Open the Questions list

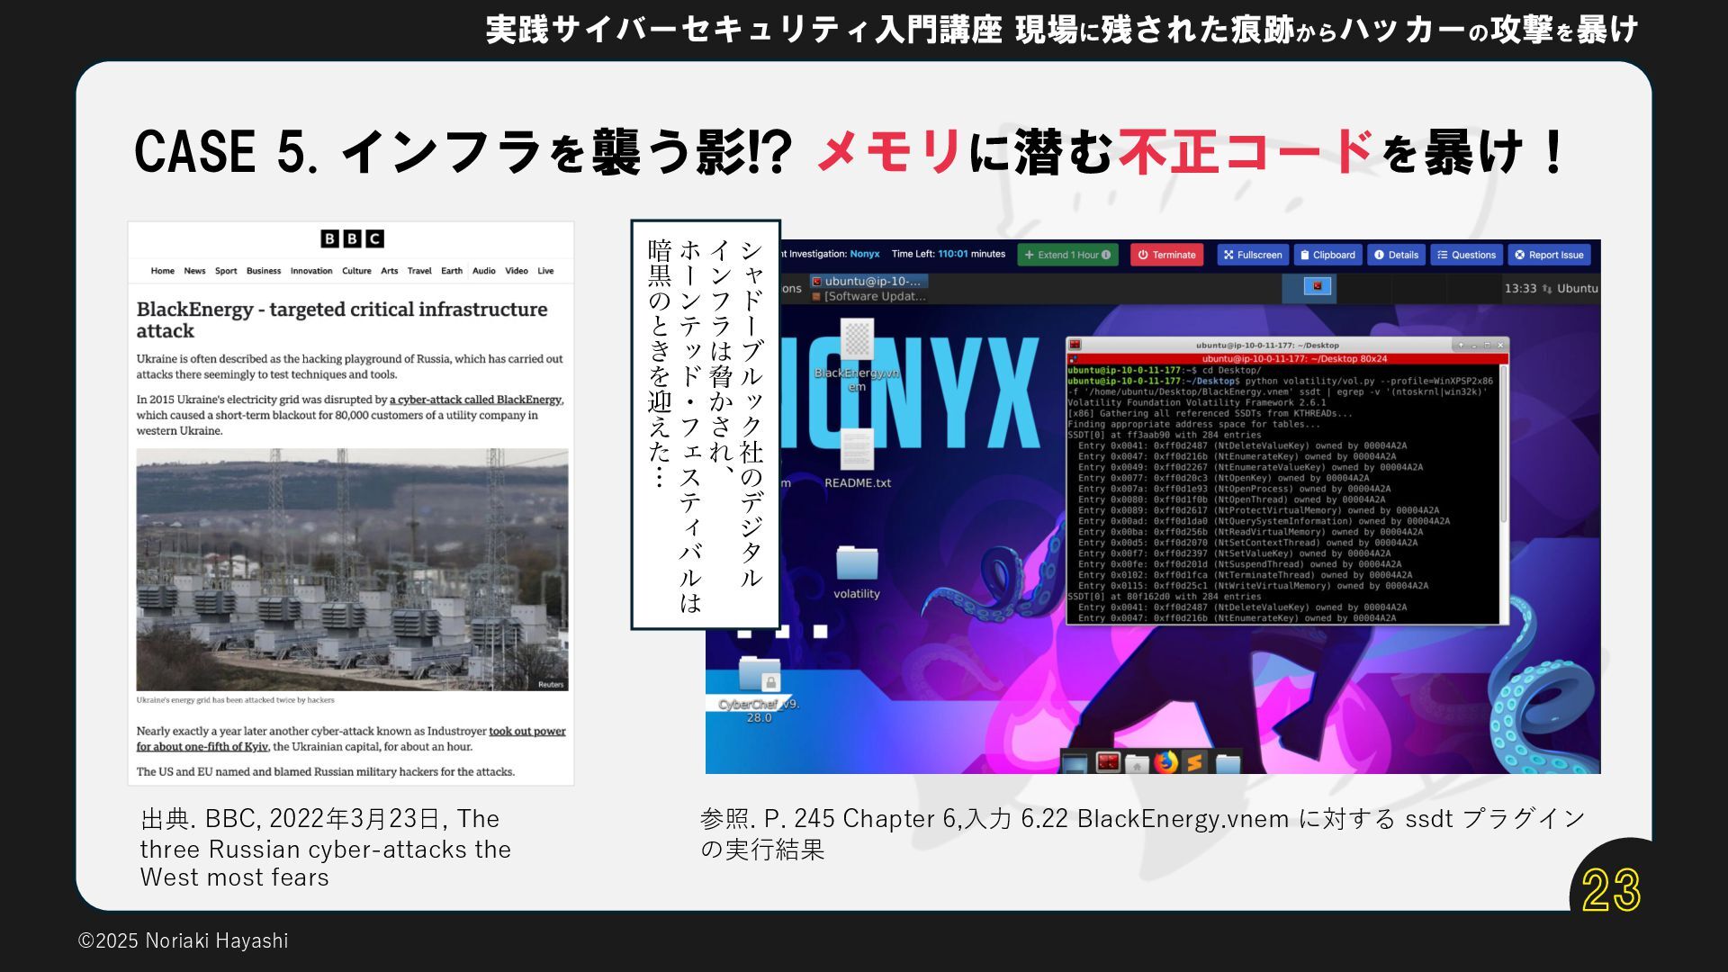click(x=1466, y=255)
